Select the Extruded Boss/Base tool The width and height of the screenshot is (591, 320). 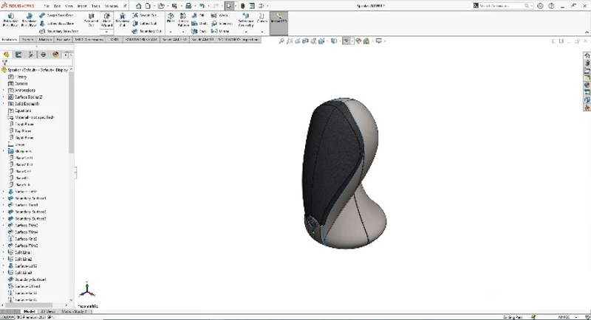pos(10,20)
